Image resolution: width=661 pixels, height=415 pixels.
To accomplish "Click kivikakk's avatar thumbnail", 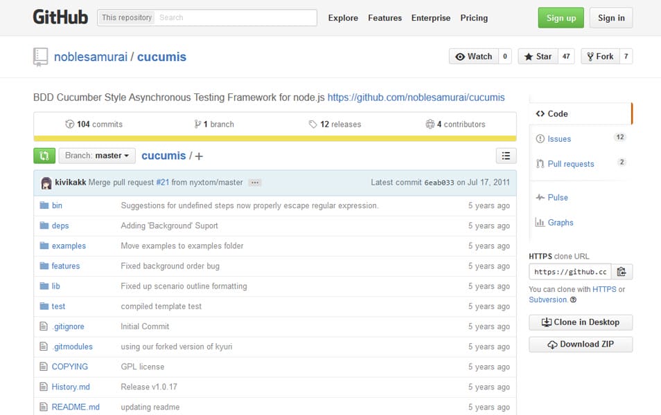I will pos(46,183).
